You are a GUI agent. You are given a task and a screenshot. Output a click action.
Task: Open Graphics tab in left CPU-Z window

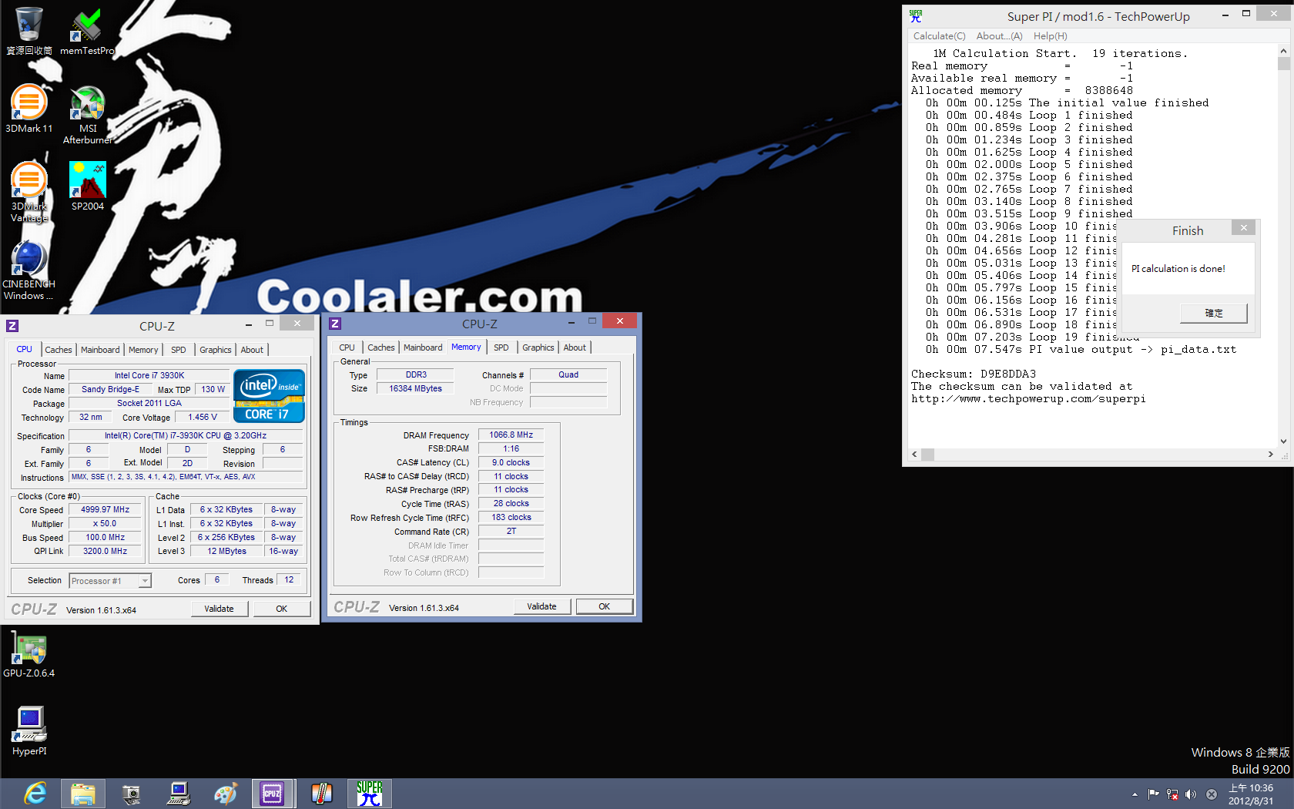click(216, 350)
